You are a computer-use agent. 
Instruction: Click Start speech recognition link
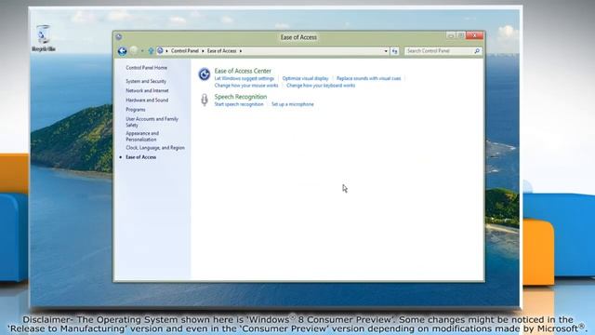pos(239,104)
